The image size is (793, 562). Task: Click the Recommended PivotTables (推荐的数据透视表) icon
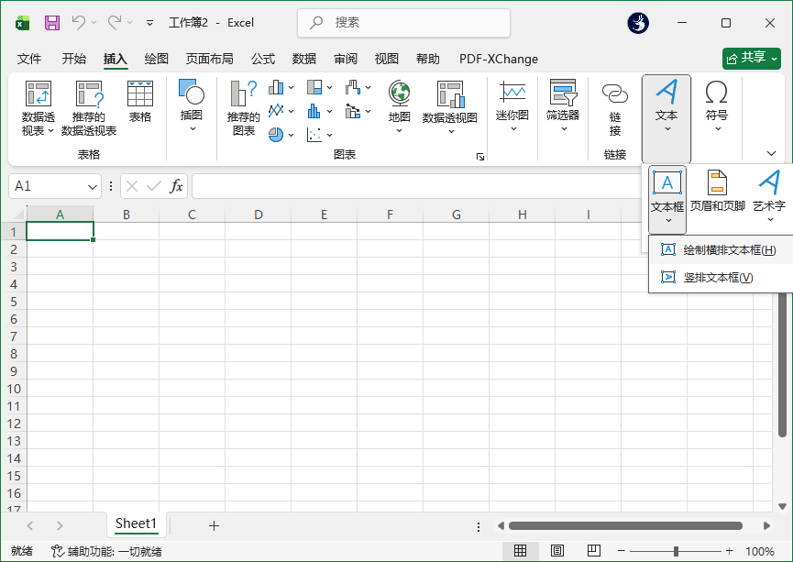(89, 94)
